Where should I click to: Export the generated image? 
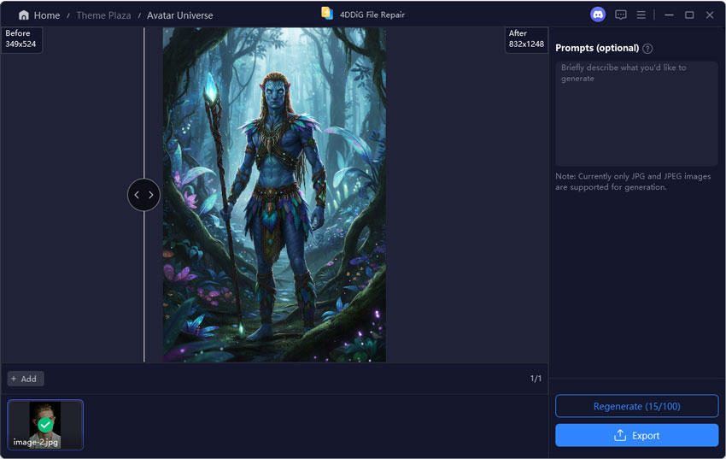point(636,435)
